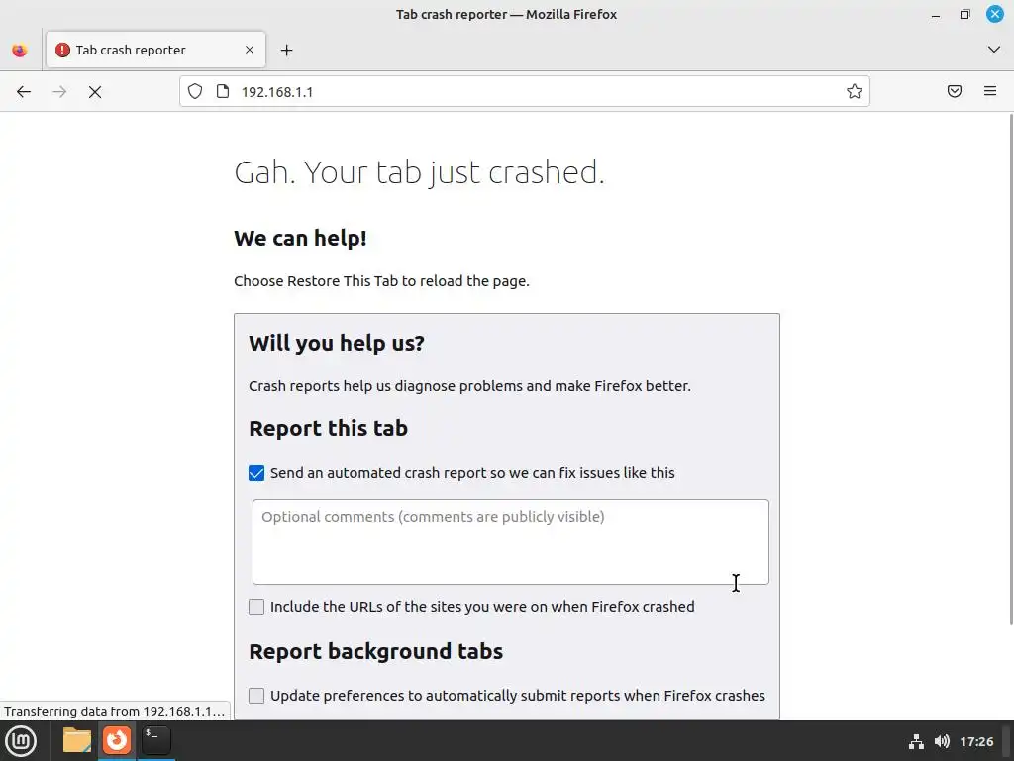Click the forward navigation arrow
Image resolution: width=1014 pixels, height=761 pixels.
click(59, 92)
